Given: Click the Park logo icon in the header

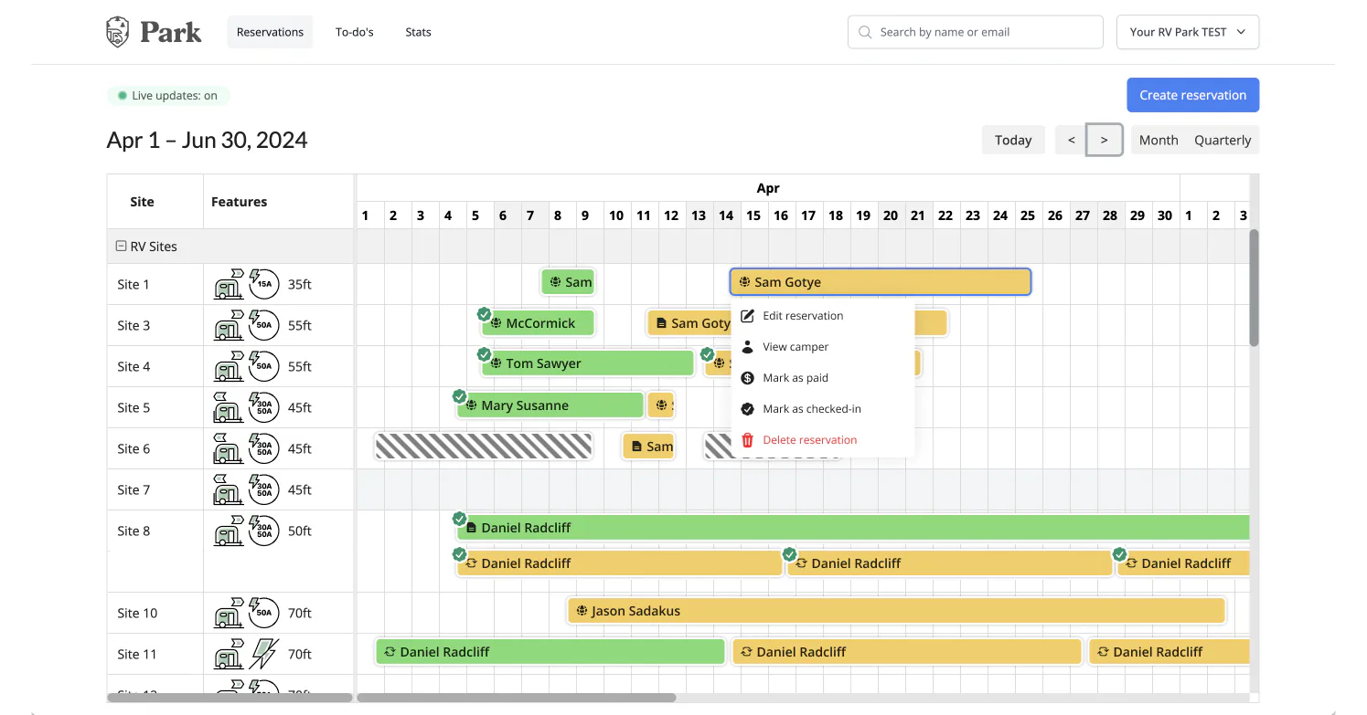Looking at the screenshot, I should coord(116,30).
